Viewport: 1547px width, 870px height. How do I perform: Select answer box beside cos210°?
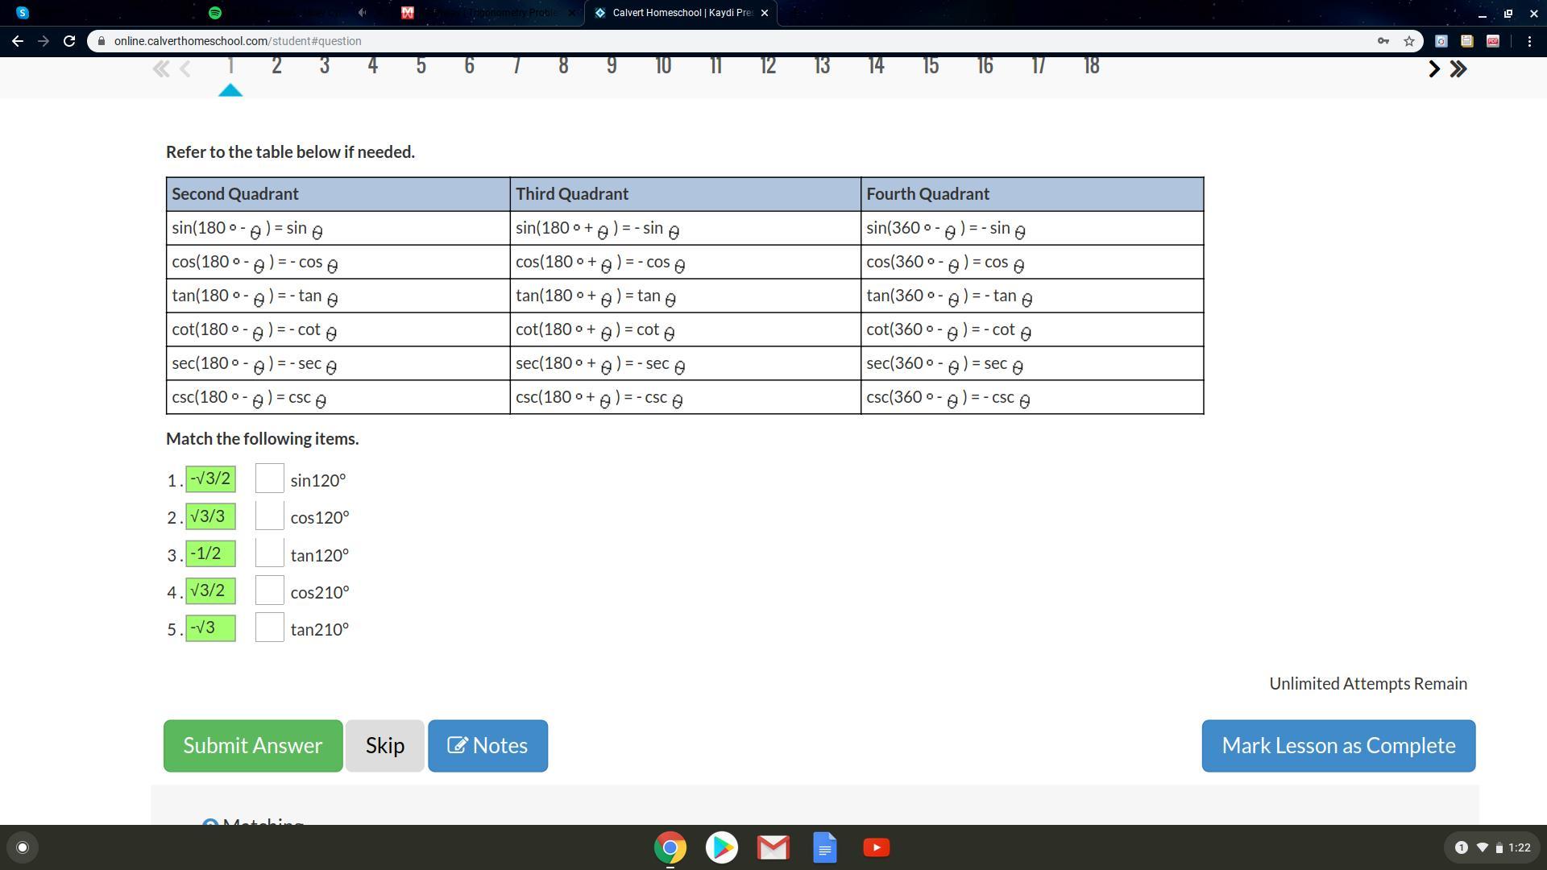(269, 591)
